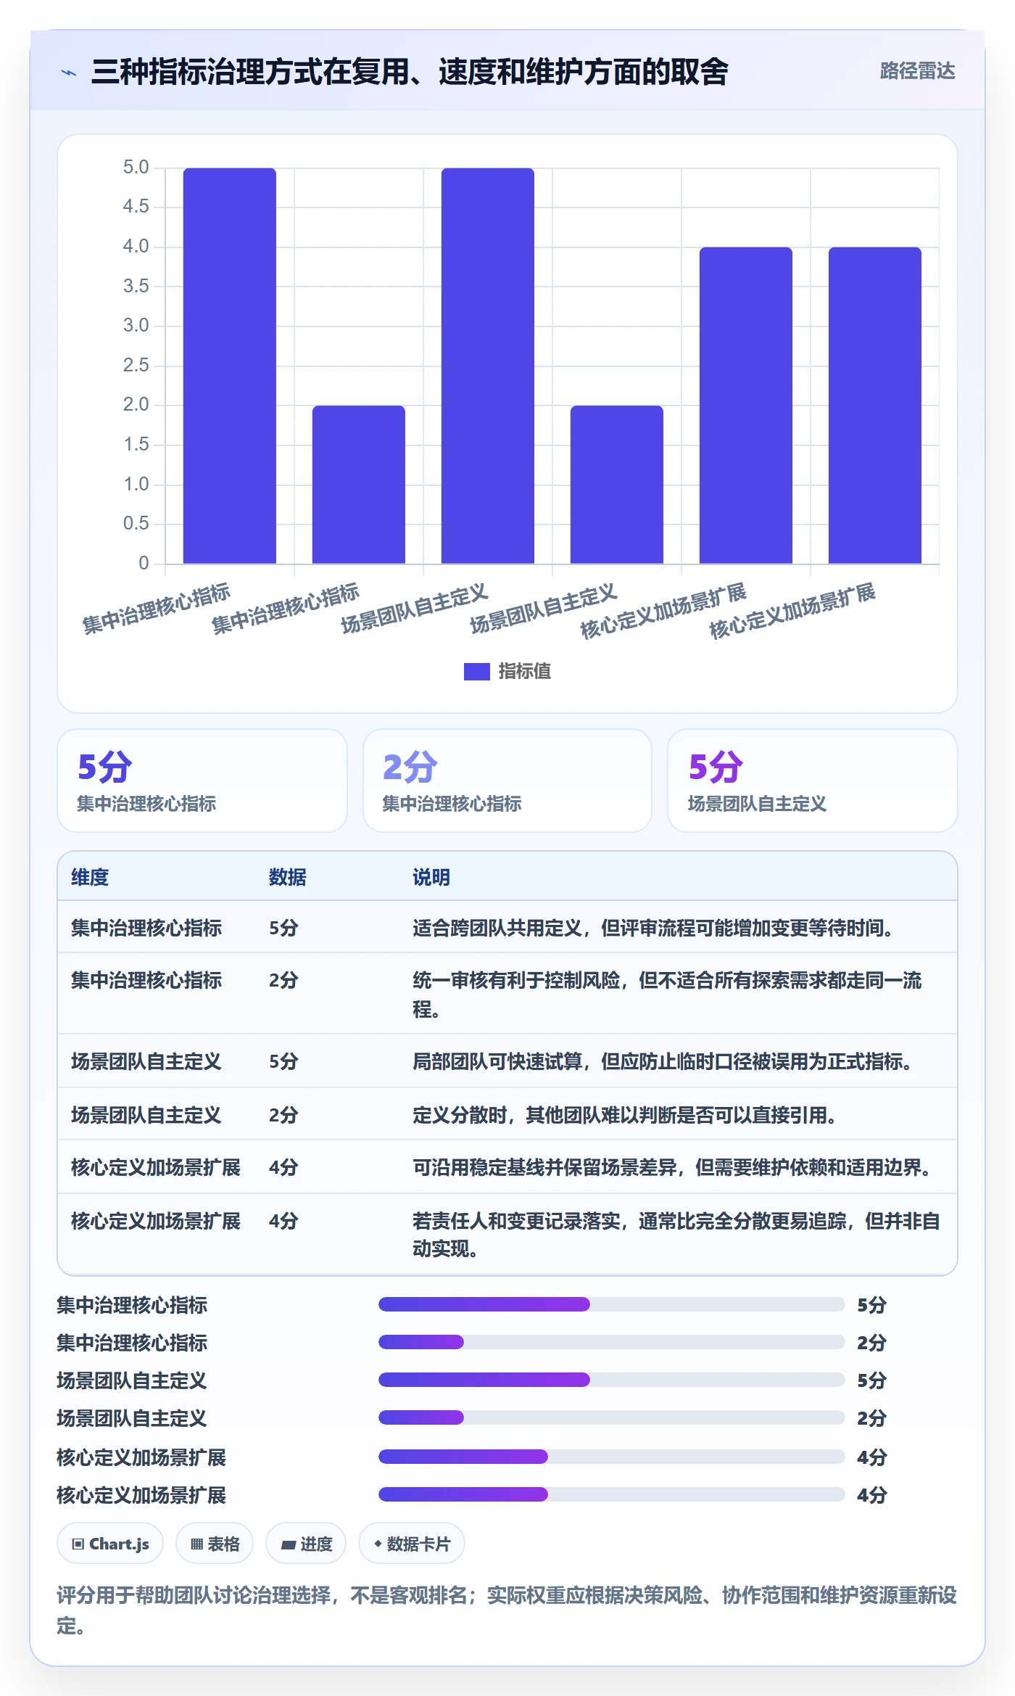Image resolution: width=1015 pixels, height=1696 pixels.
Task: Click the 指标值 legend label
Action: click(525, 672)
